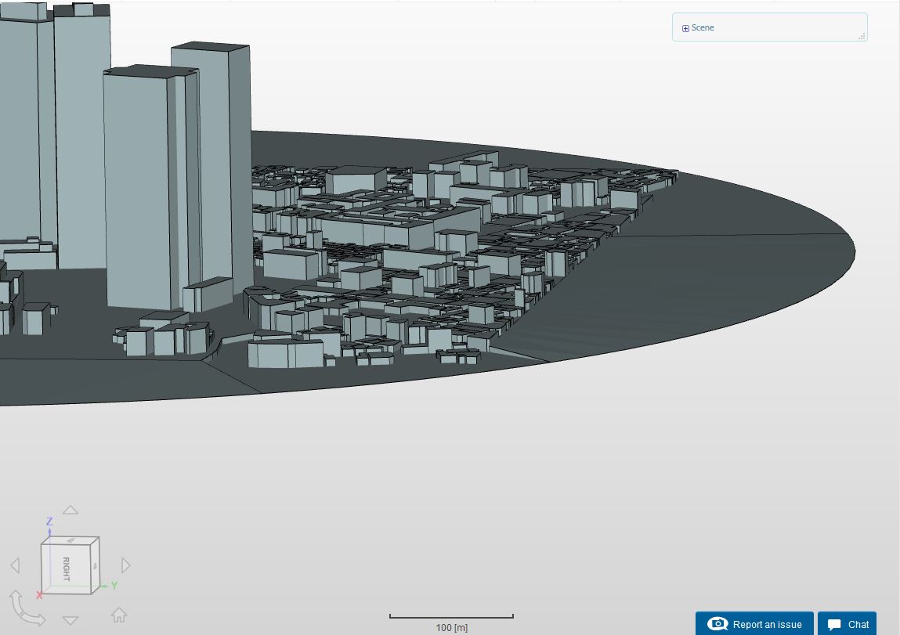Click the curved rotate arrow icon
The image size is (900, 635).
tap(26, 608)
